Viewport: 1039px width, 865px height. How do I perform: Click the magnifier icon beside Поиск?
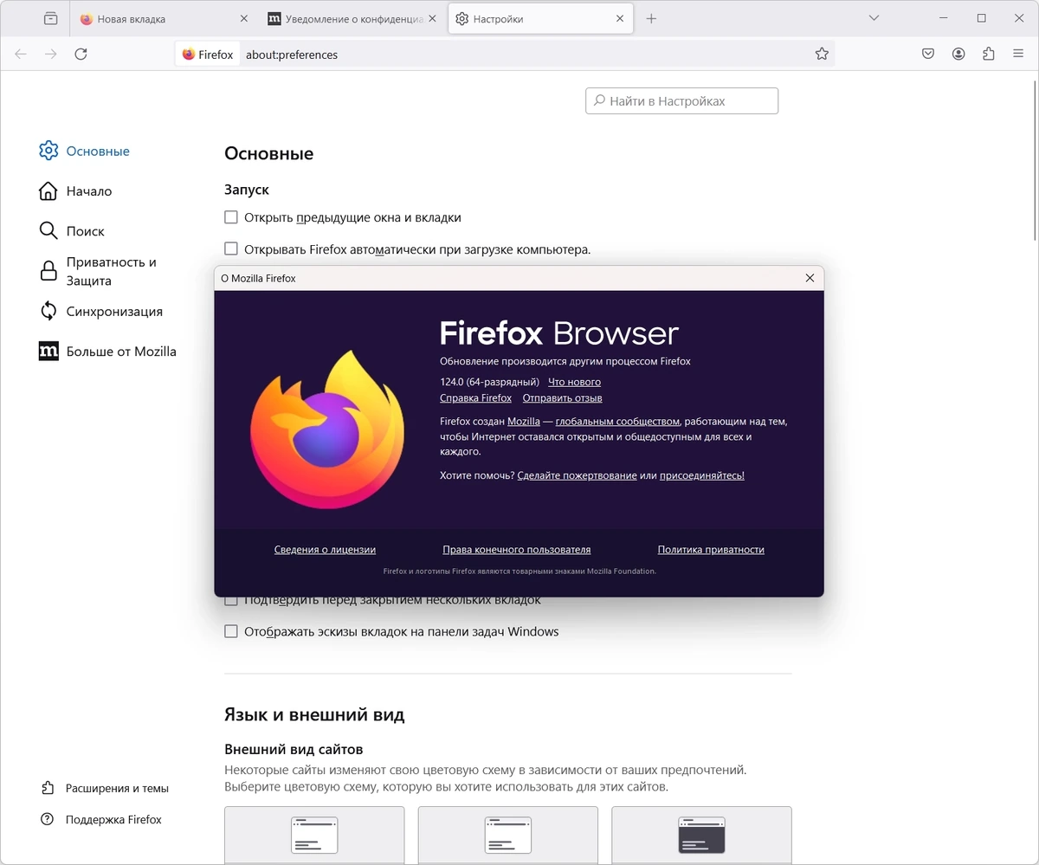[48, 231]
